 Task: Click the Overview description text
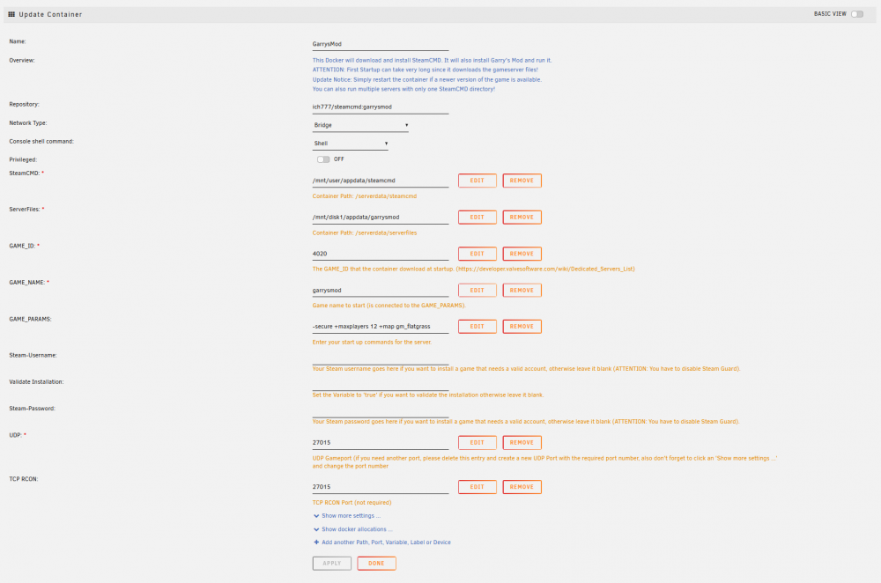(432, 75)
